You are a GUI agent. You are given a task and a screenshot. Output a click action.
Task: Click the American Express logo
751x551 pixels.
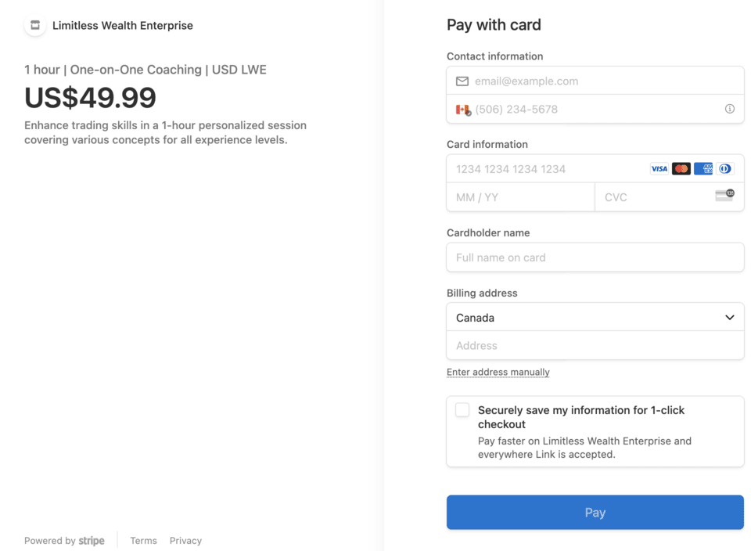[703, 169]
